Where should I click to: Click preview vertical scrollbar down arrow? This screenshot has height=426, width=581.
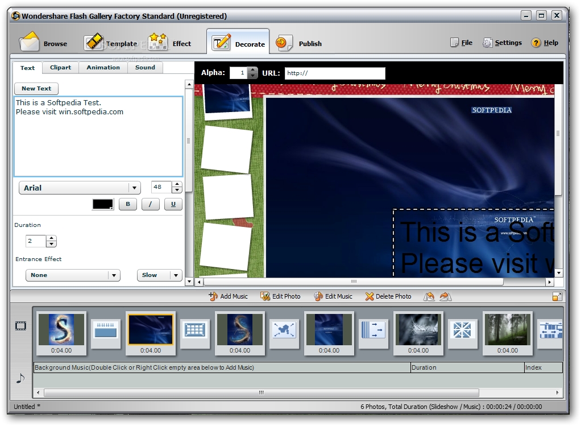tap(559, 273)
